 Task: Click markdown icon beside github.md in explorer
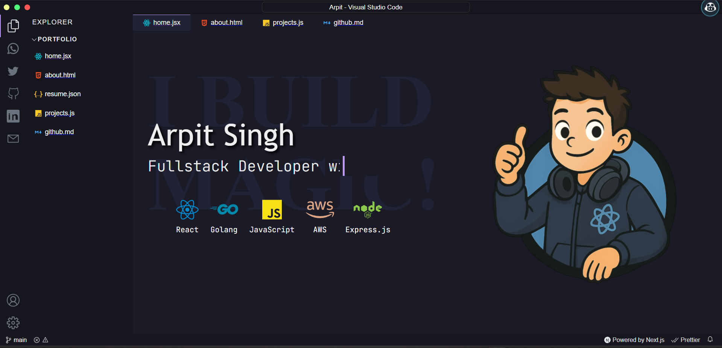[38, 132]
